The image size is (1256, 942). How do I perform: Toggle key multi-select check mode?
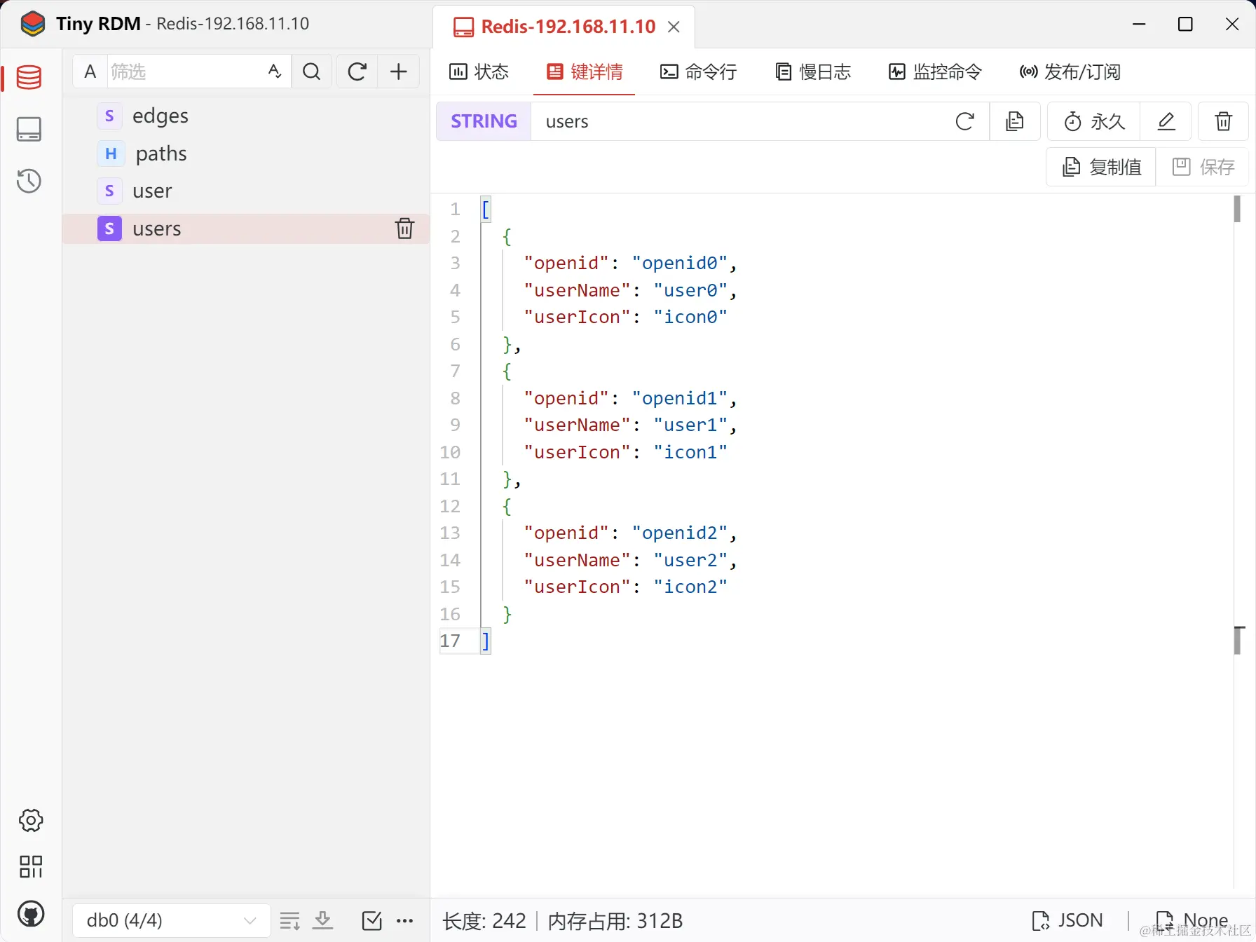pos(371,920)
